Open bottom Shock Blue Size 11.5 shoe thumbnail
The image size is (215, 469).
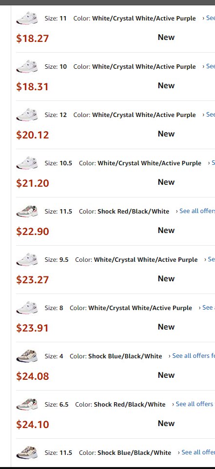coord(27,452)
